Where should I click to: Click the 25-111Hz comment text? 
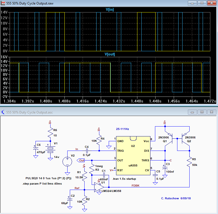click(x=123, y=129)
